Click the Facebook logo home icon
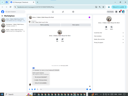 coord(3,12)
